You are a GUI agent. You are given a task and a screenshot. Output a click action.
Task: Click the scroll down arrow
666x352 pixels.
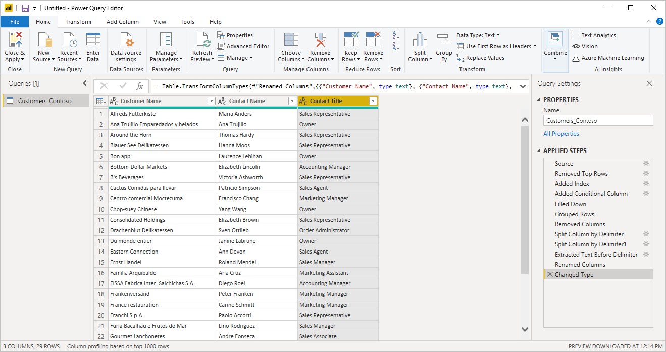pos(525,329)
